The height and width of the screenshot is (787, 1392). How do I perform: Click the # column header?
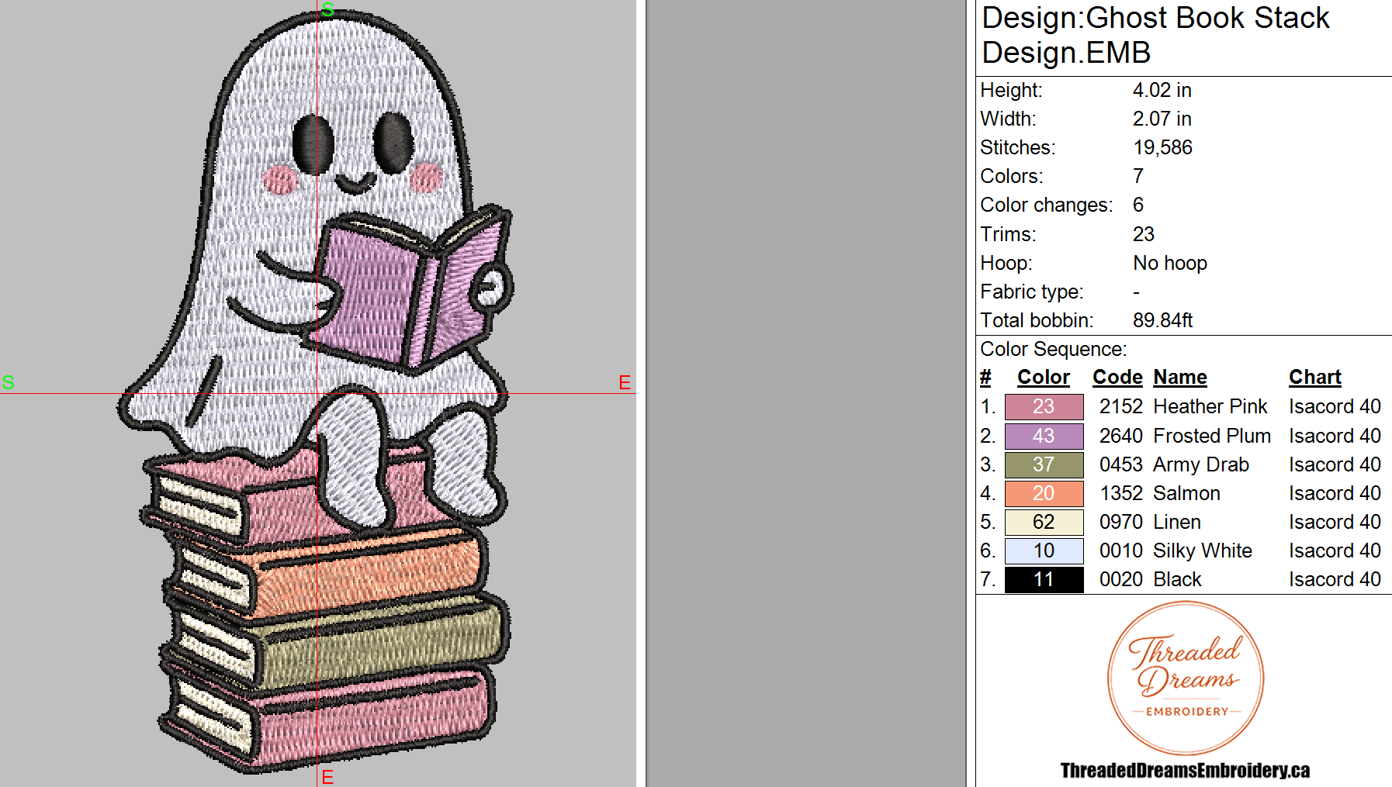click(x=985, y=377)
